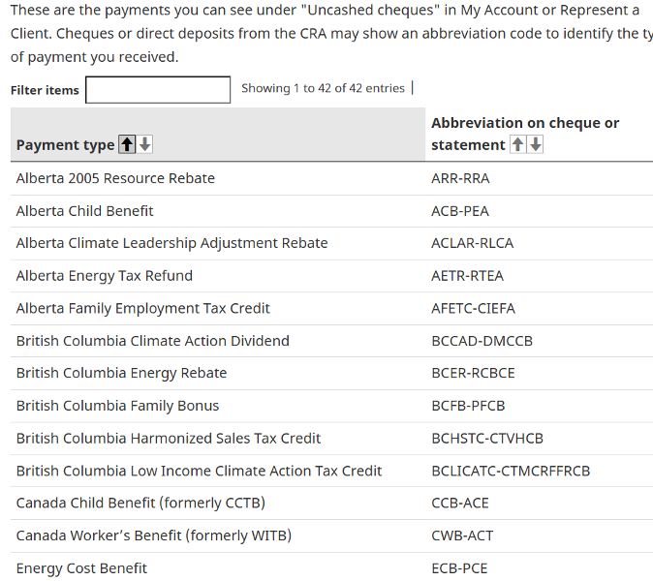Select British Columbia Energy Rebate row
Image resolution: width=653 pixels, height=581 pixels.
(121, 373)
